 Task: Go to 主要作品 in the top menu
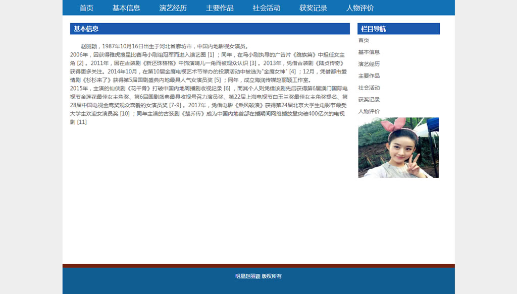(x=220, y=8)
